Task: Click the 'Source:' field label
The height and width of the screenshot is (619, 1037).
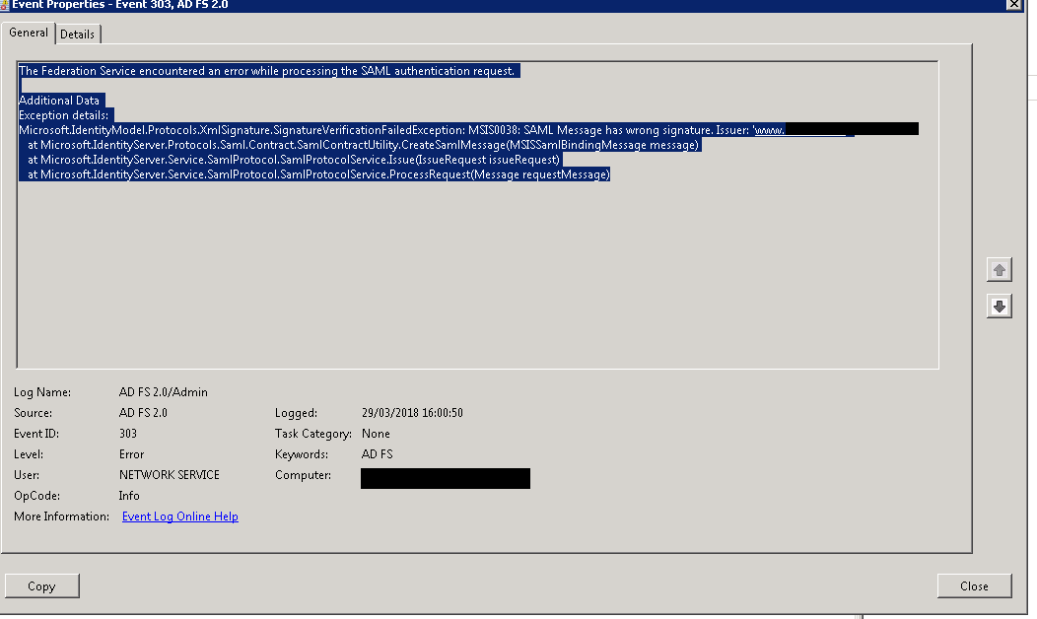Action: click(34, 413)
